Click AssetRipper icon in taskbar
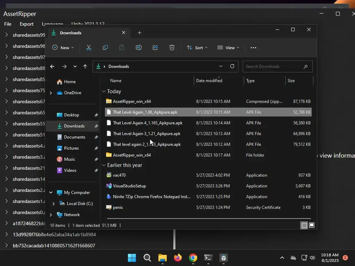355x266 pixels. 224,258
